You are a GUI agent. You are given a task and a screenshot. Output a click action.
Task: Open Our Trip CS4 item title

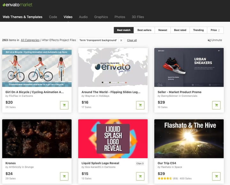coord(167,163)
